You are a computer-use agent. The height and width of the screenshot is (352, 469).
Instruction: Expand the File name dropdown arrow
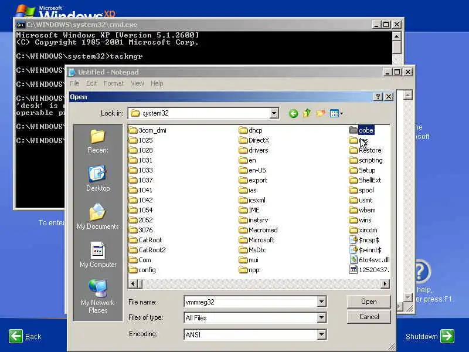321,302
